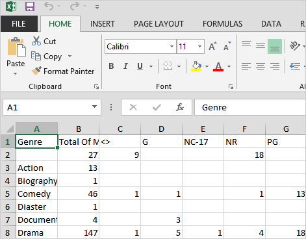
Task: Click the Orientation text rotation icon
Action: click(x=295, y=46)
